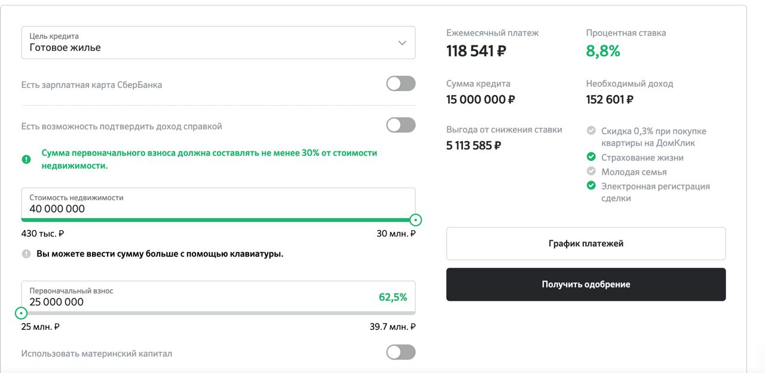Select the Готовое жилье option text
The height and width of the screenshot is (373, 765).
point(65,48)
